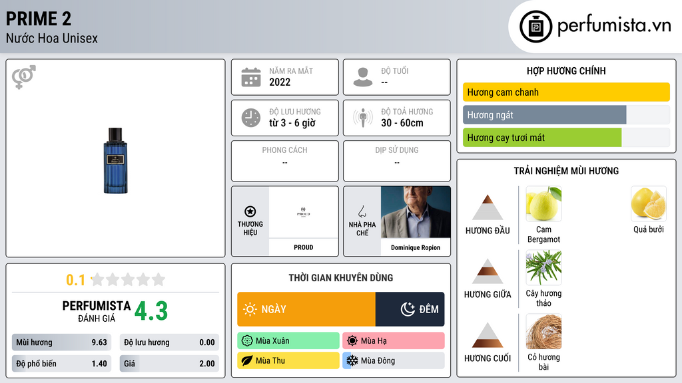
Task: Click the Hương cay tươi mát accord bar
Action: tap(566, 138)
